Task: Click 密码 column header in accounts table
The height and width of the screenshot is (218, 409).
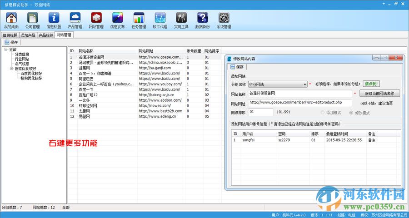Action: coord(293,134)
